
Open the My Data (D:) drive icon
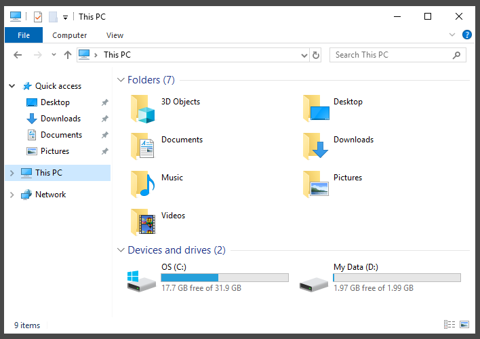click(x=313, y=280)
